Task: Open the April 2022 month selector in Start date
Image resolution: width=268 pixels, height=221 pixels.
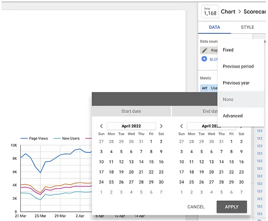Action: (x=131, y=126)
